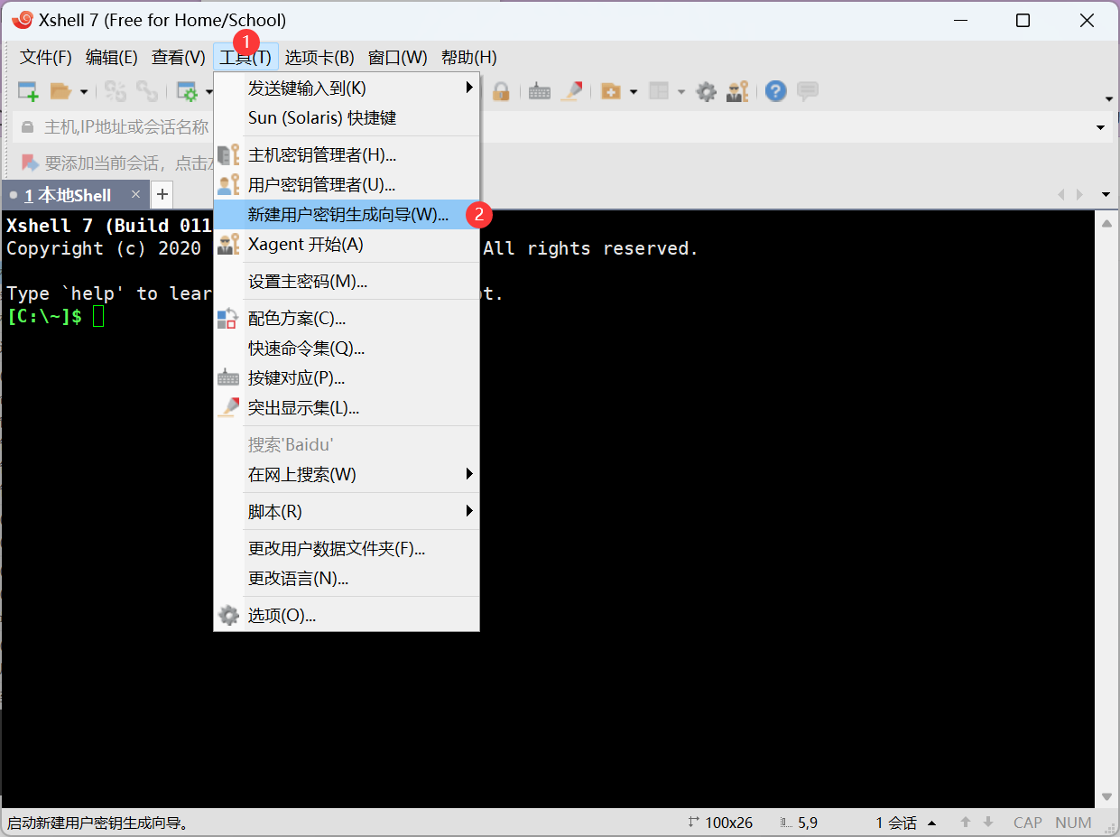Choose 更改语言(N) menu item
This screenshot has width=1120, height=837.
347,578
